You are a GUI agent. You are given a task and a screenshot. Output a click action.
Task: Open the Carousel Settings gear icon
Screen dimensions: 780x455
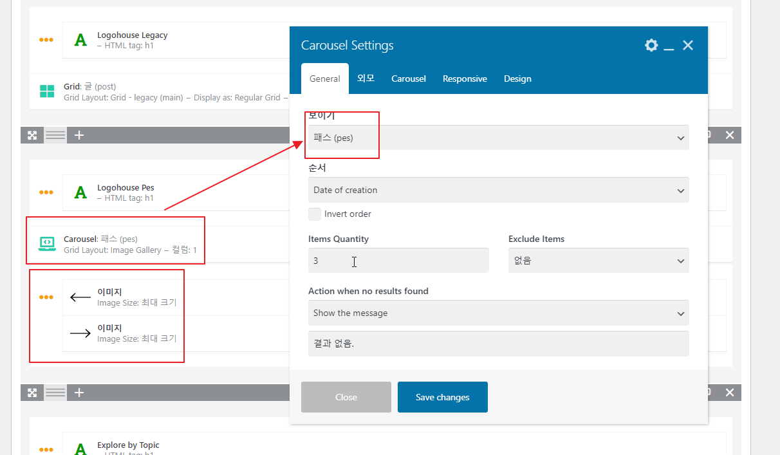pyautogui.click(x=651, y=45)
